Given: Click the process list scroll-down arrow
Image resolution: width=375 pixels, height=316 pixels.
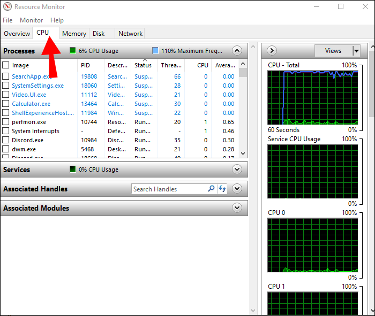Looking at the screenshot, I should point(243,153).
